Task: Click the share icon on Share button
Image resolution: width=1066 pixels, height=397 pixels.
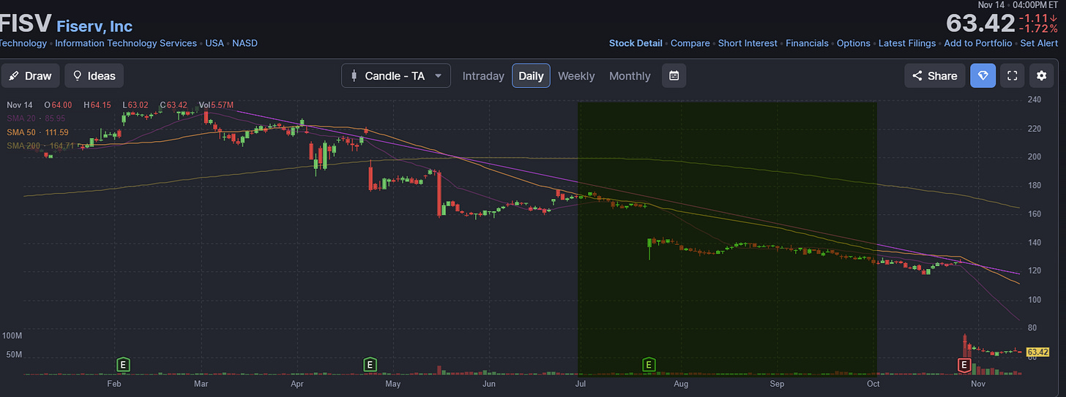Action: coord(917,76)
